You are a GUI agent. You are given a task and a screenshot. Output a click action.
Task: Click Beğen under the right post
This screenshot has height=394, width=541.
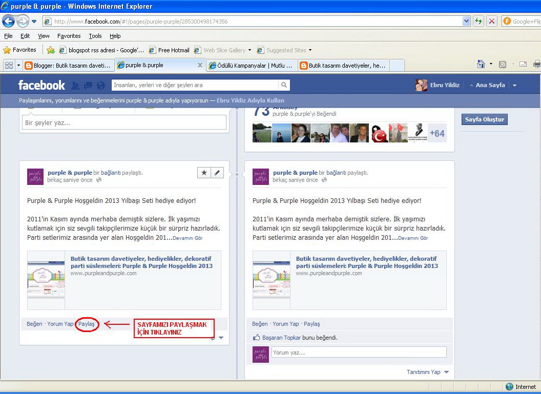260,324
